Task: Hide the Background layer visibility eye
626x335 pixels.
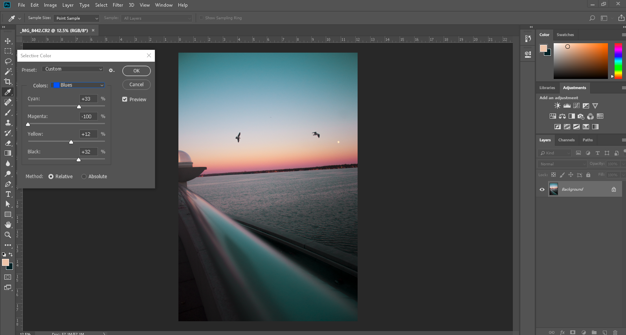Action: [542, 189]
